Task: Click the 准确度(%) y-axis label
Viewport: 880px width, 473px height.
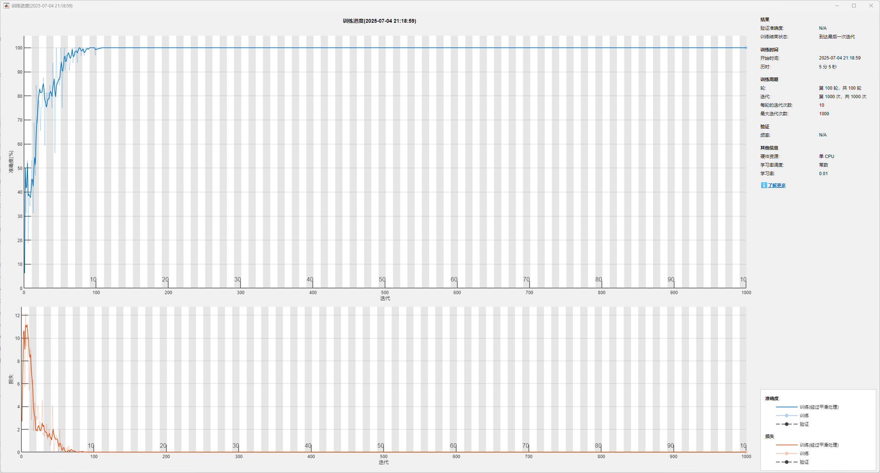Action: pyautogui.click(x=11, y=162)
